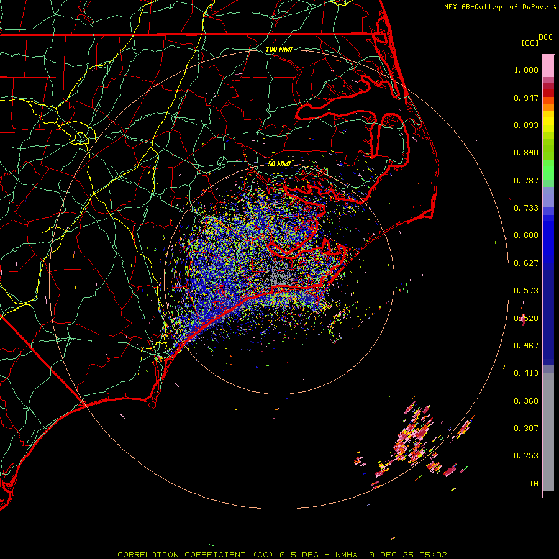Click the TH threshold label
The image size is (559, 559).
(x=534, y=484)
